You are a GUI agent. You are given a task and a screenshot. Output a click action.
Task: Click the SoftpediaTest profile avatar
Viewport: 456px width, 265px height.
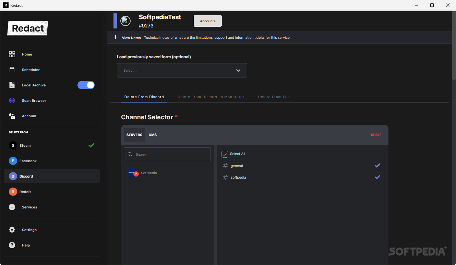(125, 21)
